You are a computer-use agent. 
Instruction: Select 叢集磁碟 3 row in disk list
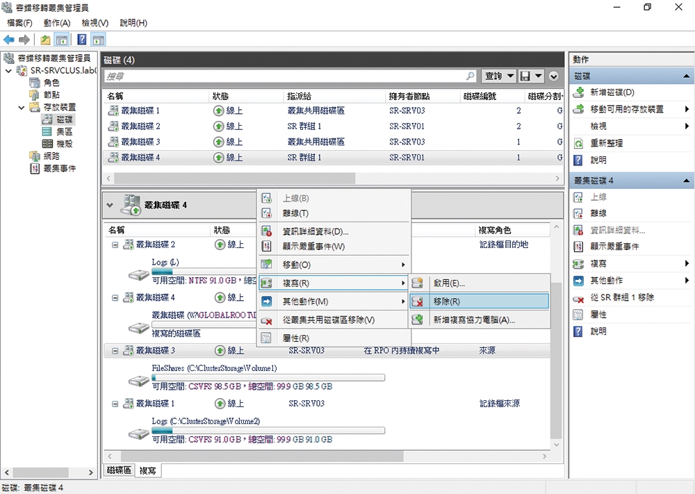pyautogui.click(x=334, y=142)
